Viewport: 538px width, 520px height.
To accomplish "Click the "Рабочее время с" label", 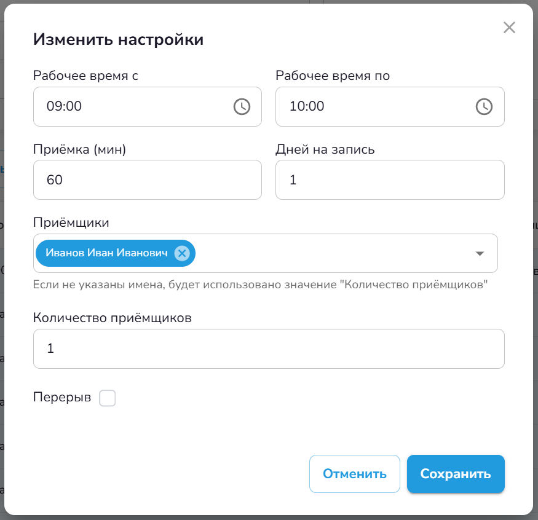I will tap(85, 76).
